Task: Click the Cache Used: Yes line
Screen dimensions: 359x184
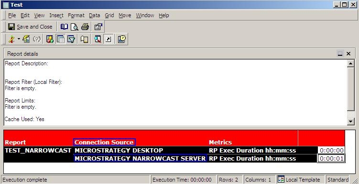Action: click(24, 119)
